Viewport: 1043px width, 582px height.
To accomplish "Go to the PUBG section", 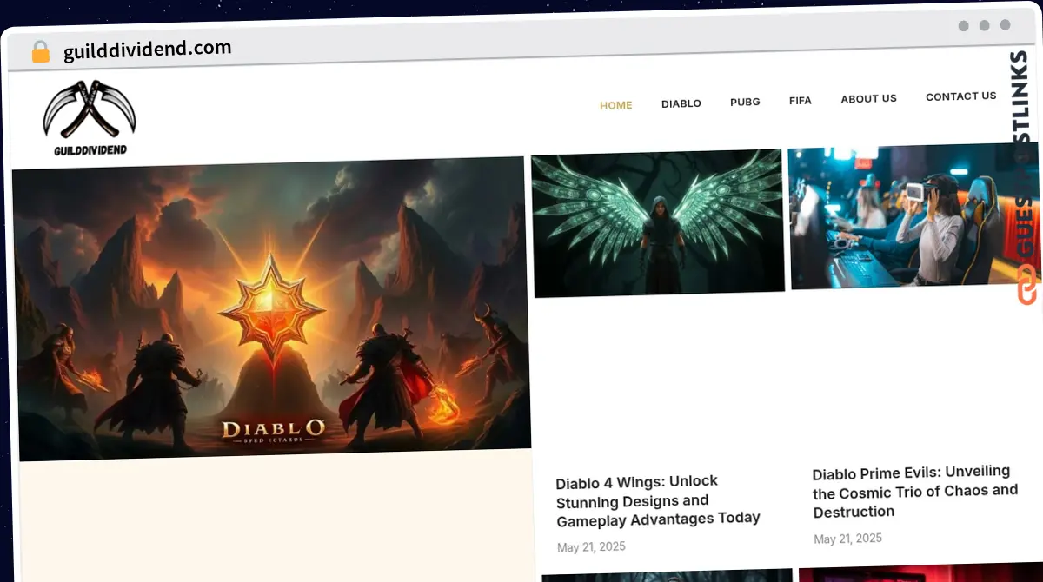I will point(745,102).
